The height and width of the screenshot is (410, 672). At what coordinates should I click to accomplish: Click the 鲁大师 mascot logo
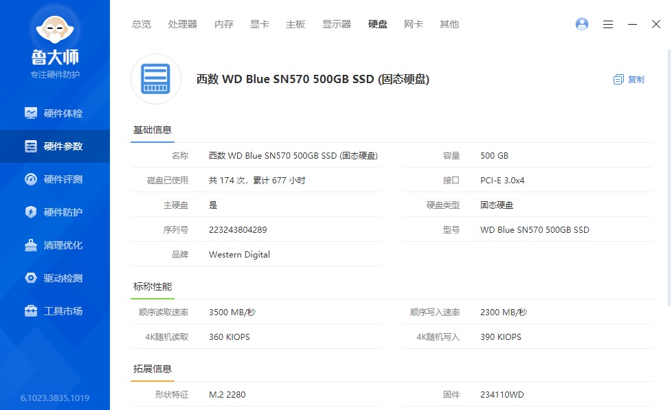click(55, 29)
